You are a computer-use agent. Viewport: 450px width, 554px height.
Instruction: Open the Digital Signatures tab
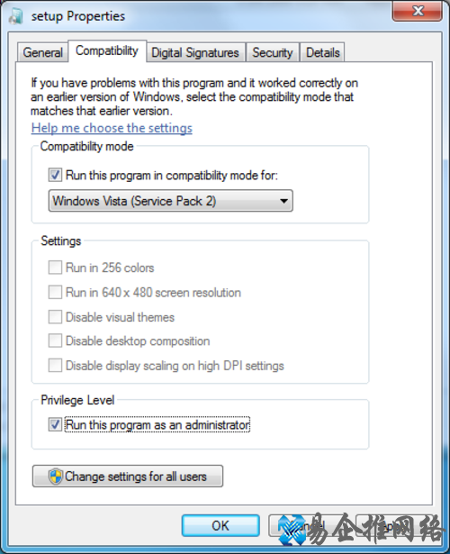(x=195, y=52)
